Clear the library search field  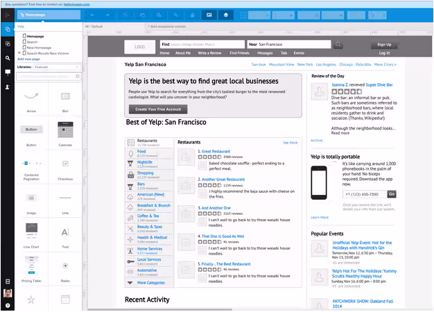click(x=78, y=76)
